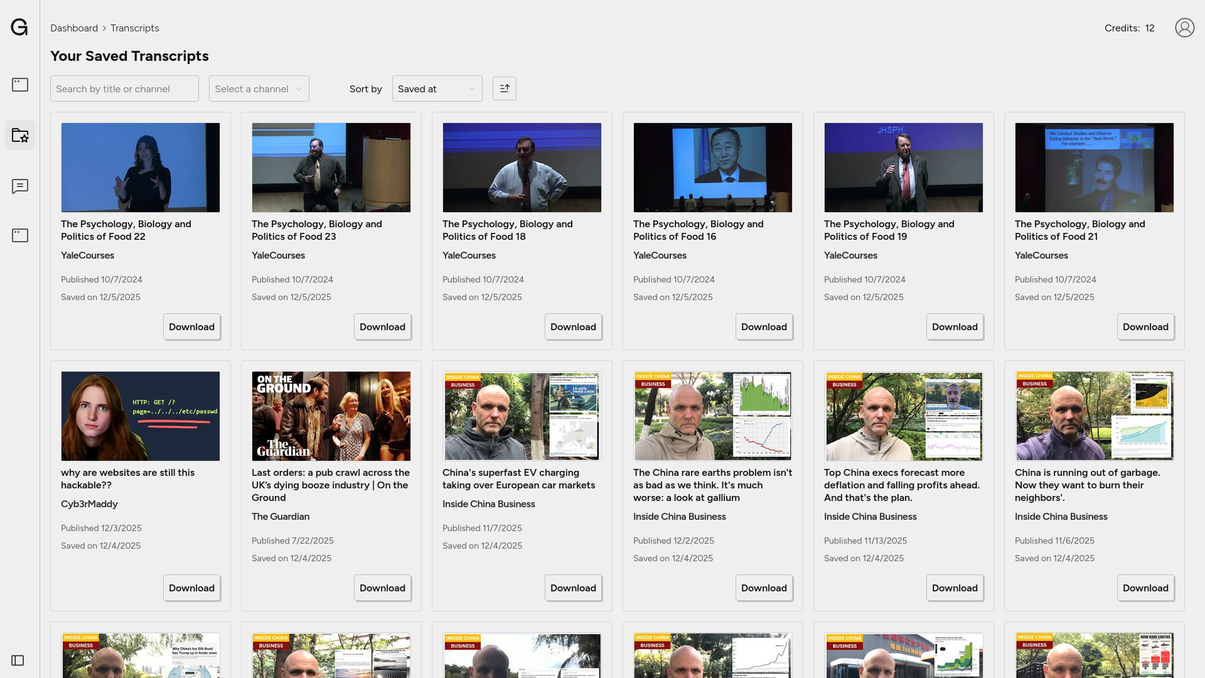The width and height of the screenshot is (1205, 678).
Task: Click the G logo in the sidebar
Action: [x=19, y=27]
